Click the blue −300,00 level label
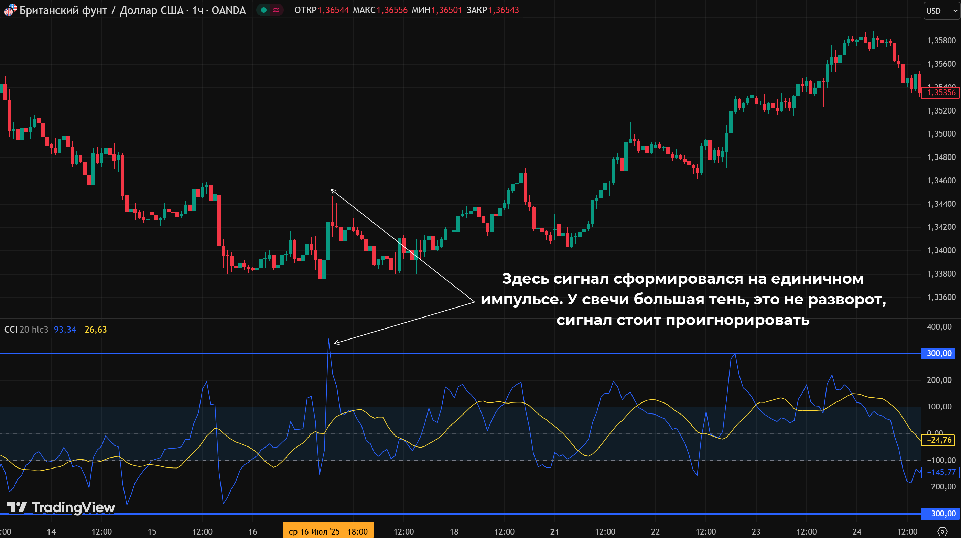Image resolution: width=961 pixels, height=538 pixels. coord(940,513)
